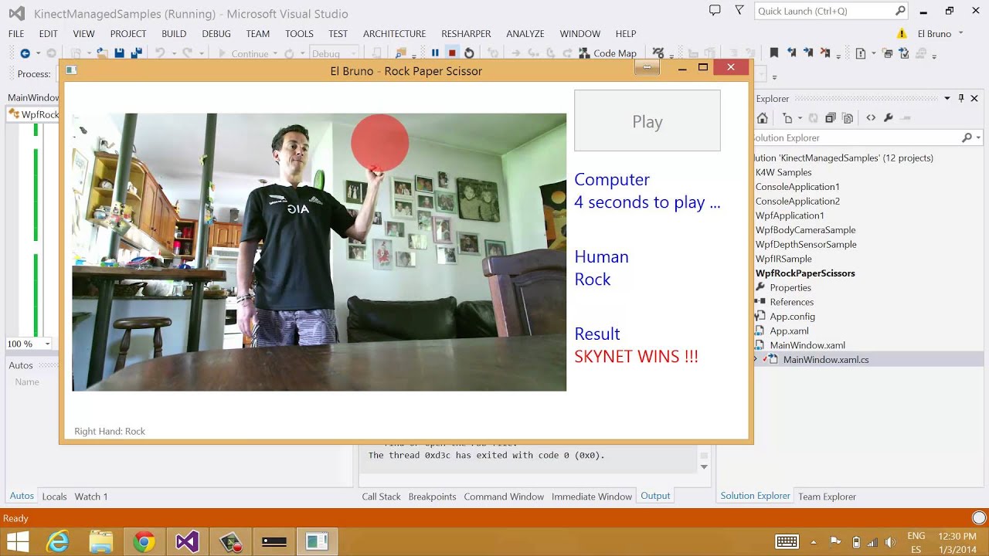Open the ARCHITECTURE menu
The image size is (989, 556).
[394, 34]
